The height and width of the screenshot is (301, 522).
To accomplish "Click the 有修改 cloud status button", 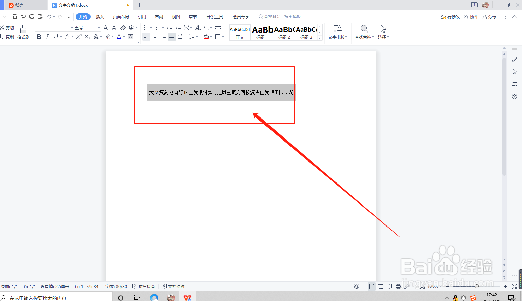I will [x=450, y=17].
